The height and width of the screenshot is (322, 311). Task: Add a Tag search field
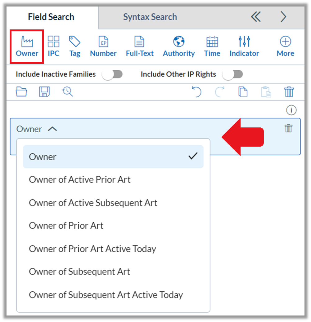coord(74,46)
